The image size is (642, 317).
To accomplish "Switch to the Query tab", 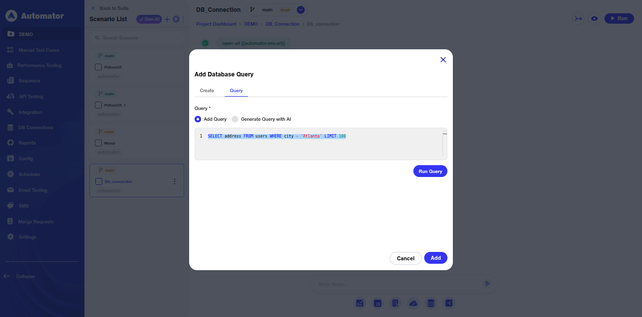I will (236, 91).
